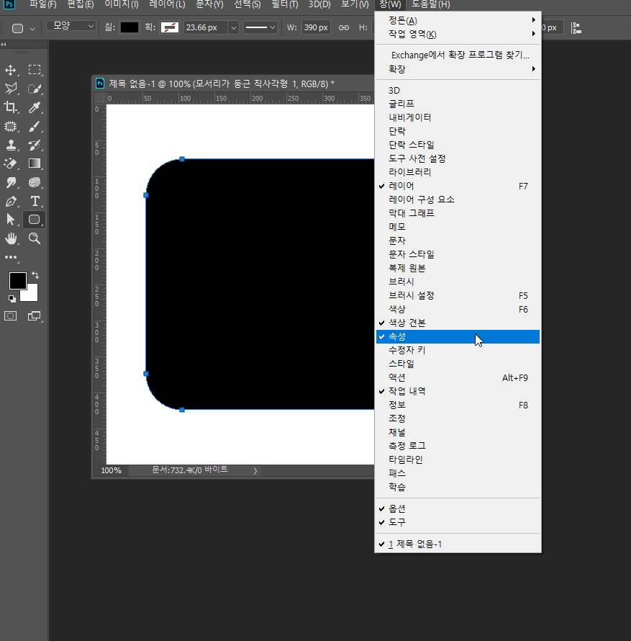The width and height of the screenshot is (631, 641).
Task: Choose the Horizontal Type tool
Action: [35, 201]
